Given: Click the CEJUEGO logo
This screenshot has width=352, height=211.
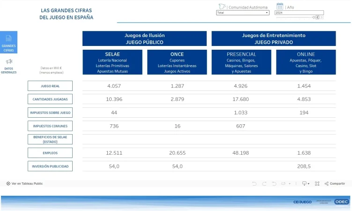Looking at the screenshot, I should click(x=302, y=202).
